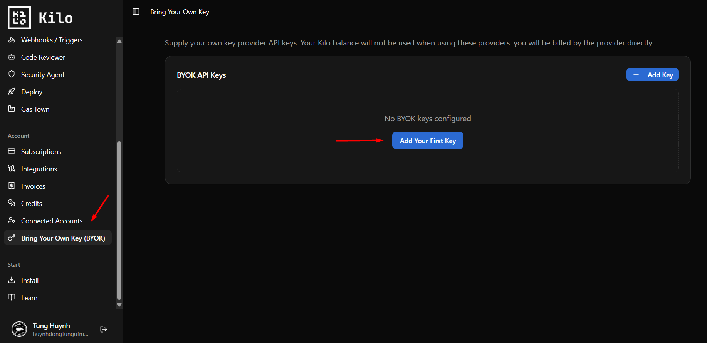Select Bring Your Own Key (BYOK)
Screen dimensions: 707x343
[58, 238]
